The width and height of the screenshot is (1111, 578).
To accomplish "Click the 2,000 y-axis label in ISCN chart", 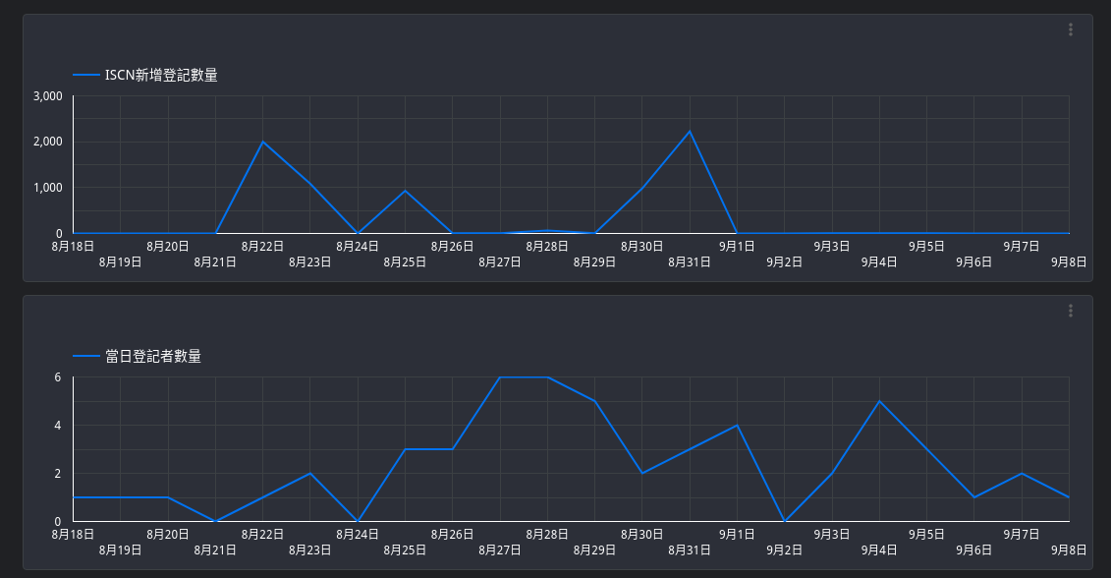I will tap(47, 142).
